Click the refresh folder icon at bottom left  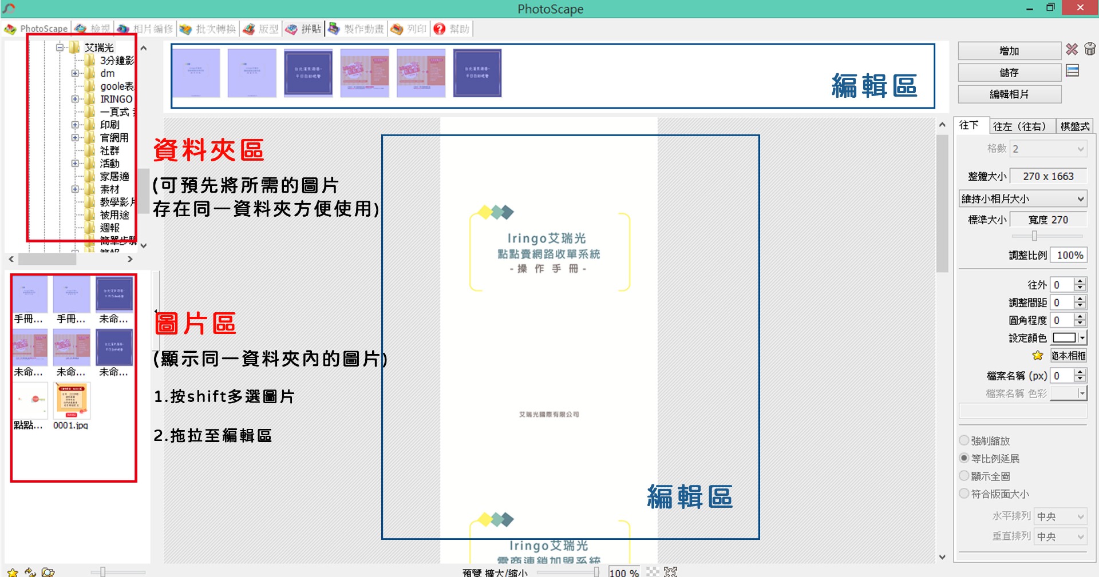[x=30, y=572]
